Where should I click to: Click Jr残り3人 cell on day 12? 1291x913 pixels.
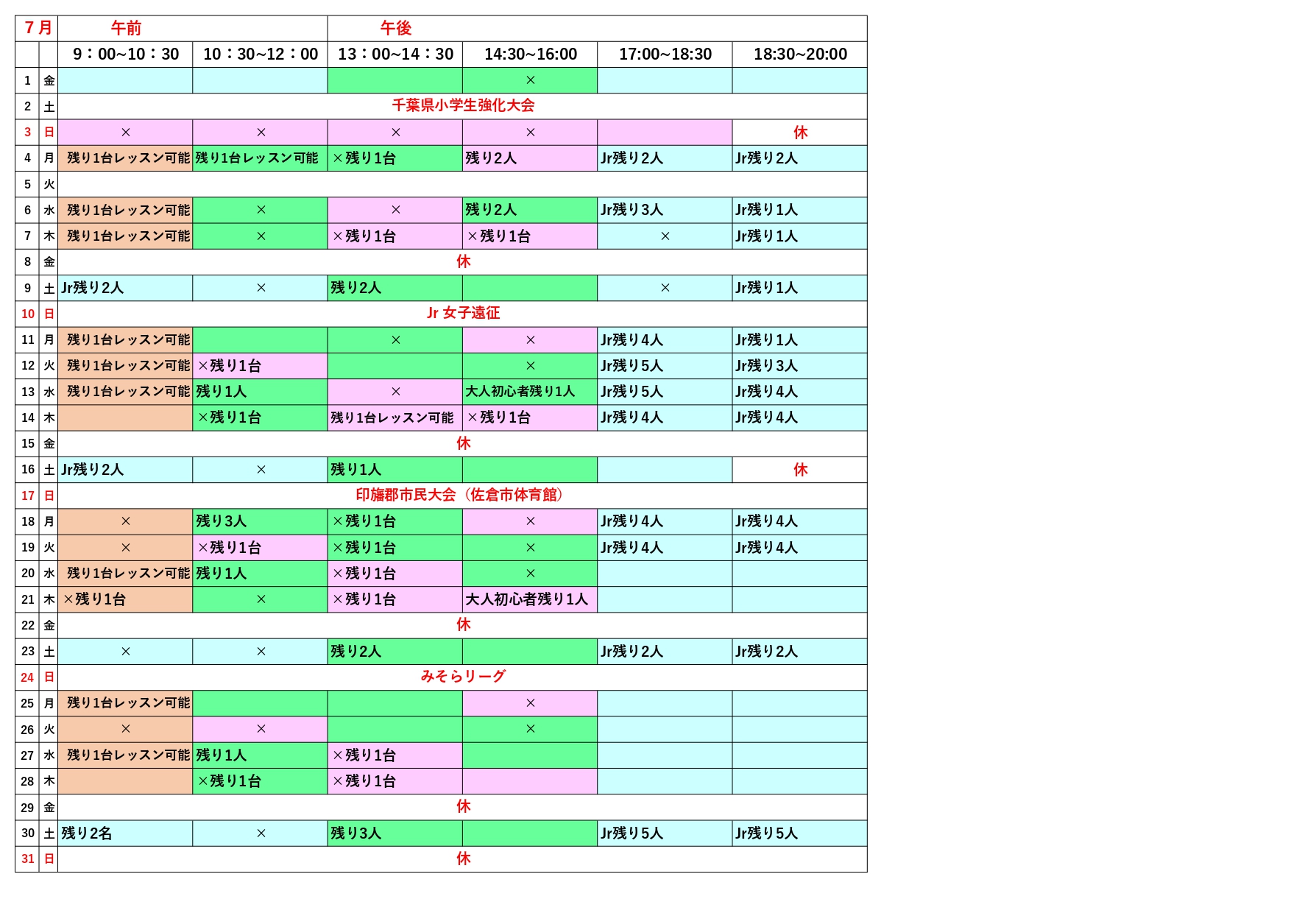point(800,366)
